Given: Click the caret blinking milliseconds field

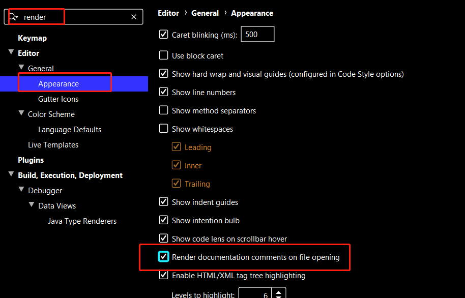Looking at the screenshot, I should (x=257, y=35).
